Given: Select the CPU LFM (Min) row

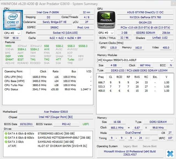Looking at the screenshot, I should coord(48,77).
